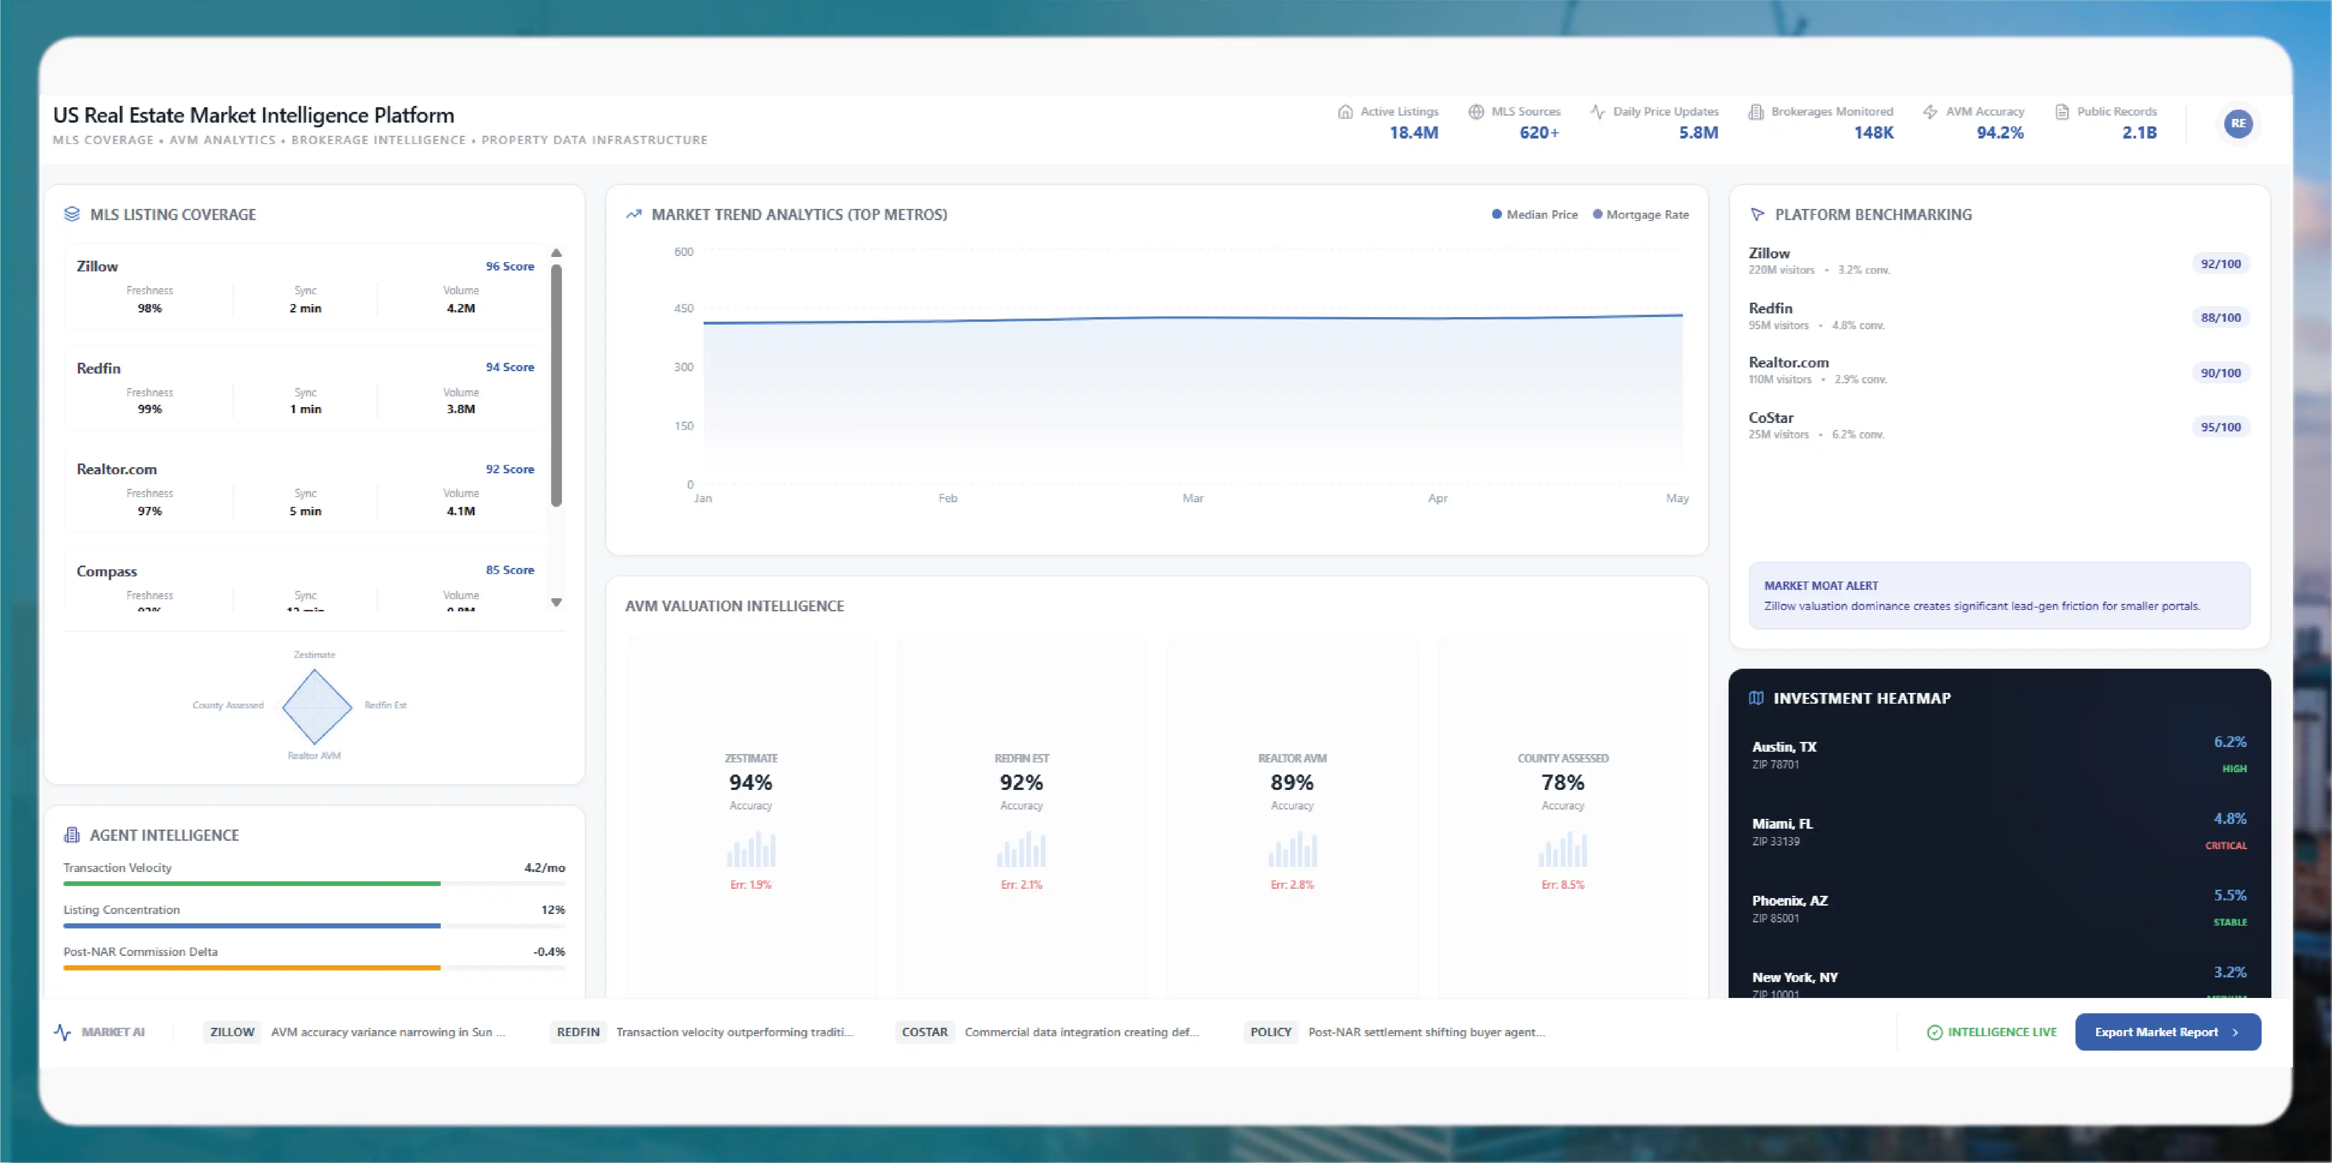Click the Daily Price Updates 5.8M value
Screen dimensions: 2332x1163
click(1698, 133)
